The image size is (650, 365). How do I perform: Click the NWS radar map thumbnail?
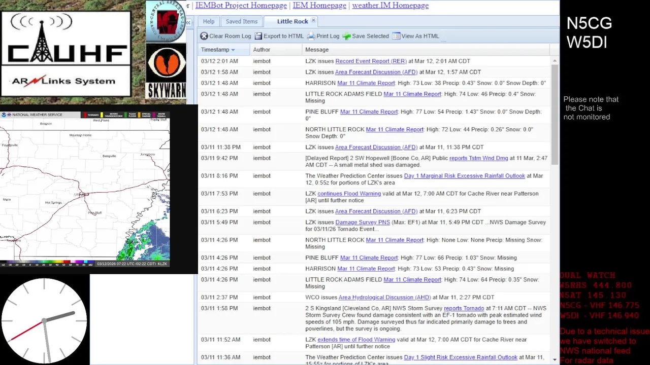85,190
